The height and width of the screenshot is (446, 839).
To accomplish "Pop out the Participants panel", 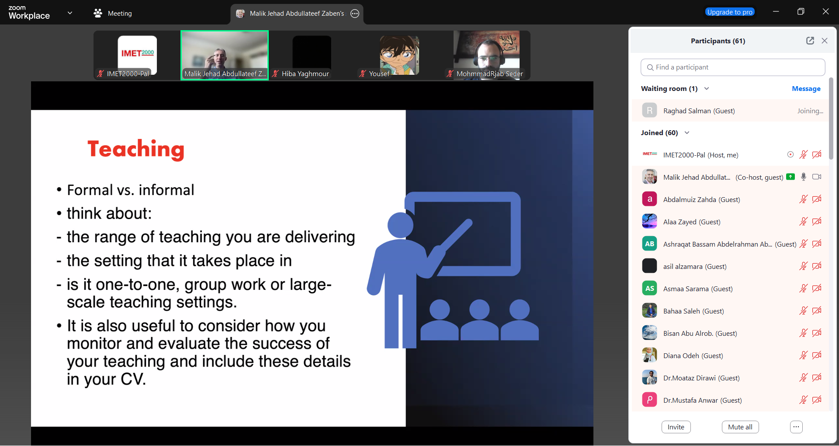I will 810,41.
